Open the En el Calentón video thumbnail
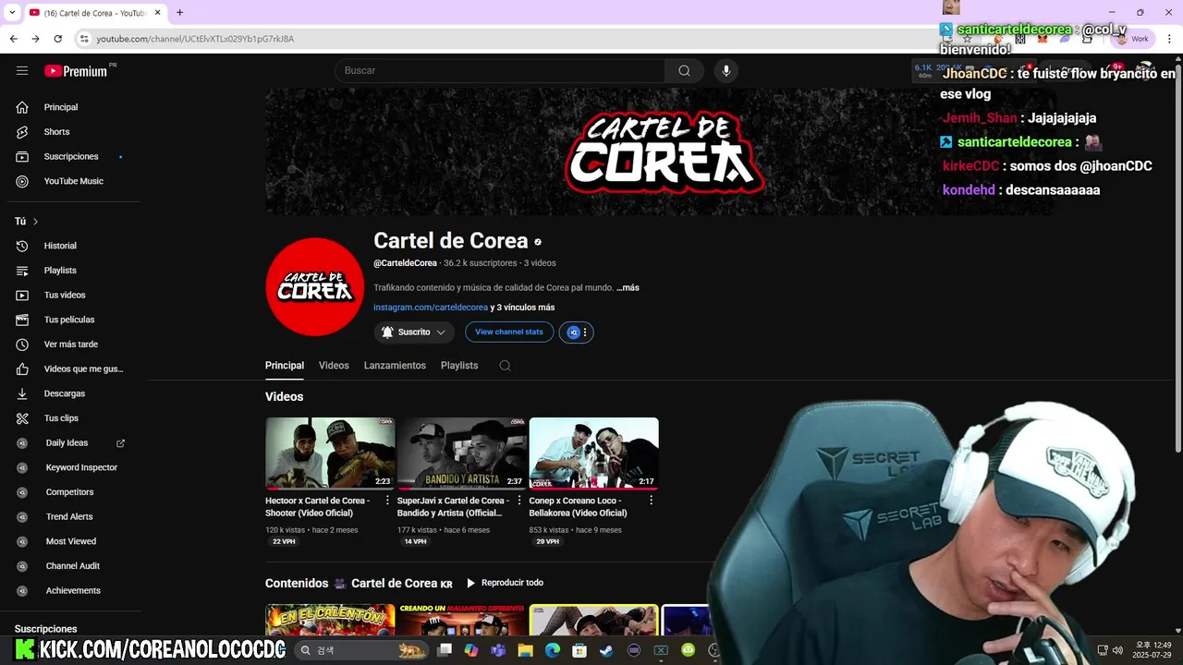 click(330, 620)
